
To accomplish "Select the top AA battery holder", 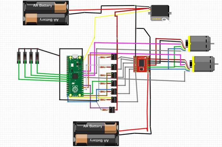I will (x=46, y=13).
